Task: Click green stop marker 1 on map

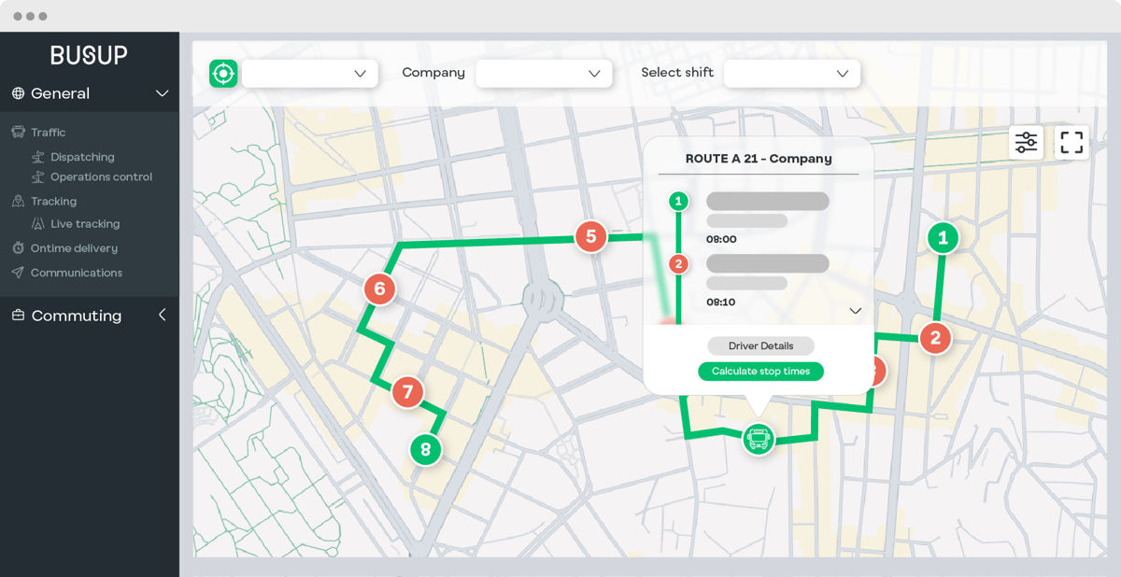Action: 943,238
